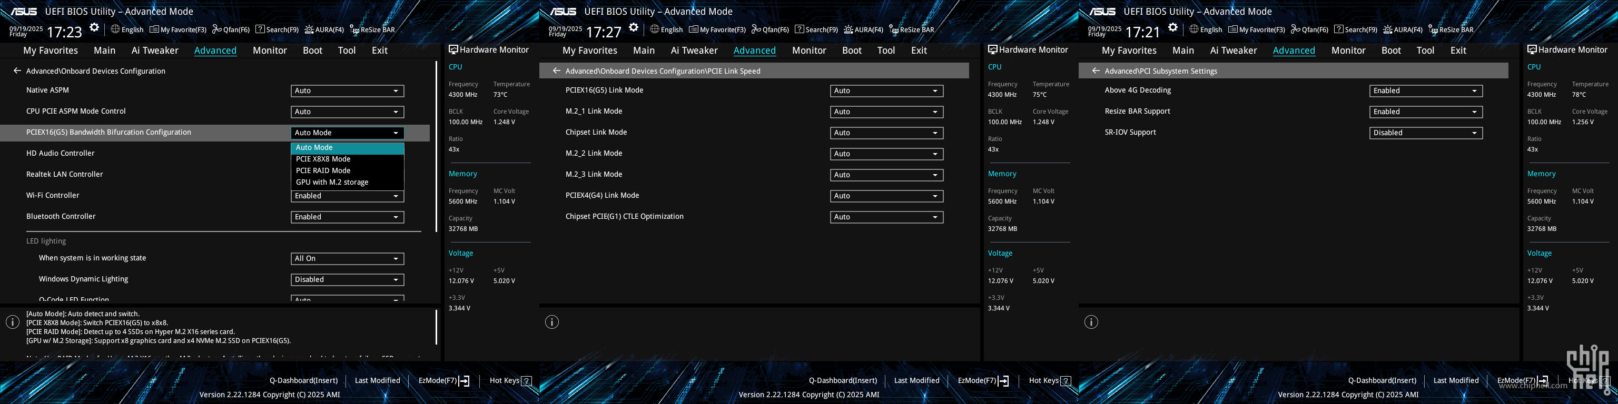Switch to Boot tab in the 17:27 screen
Image resolution: width=1618 pixels, height=404 pixels.
(x=852, y=50)
